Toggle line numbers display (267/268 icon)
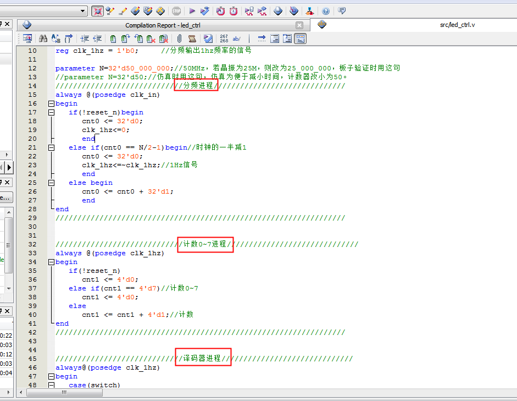The height and width of the screenshot is (401, 517). pos(224,39)
